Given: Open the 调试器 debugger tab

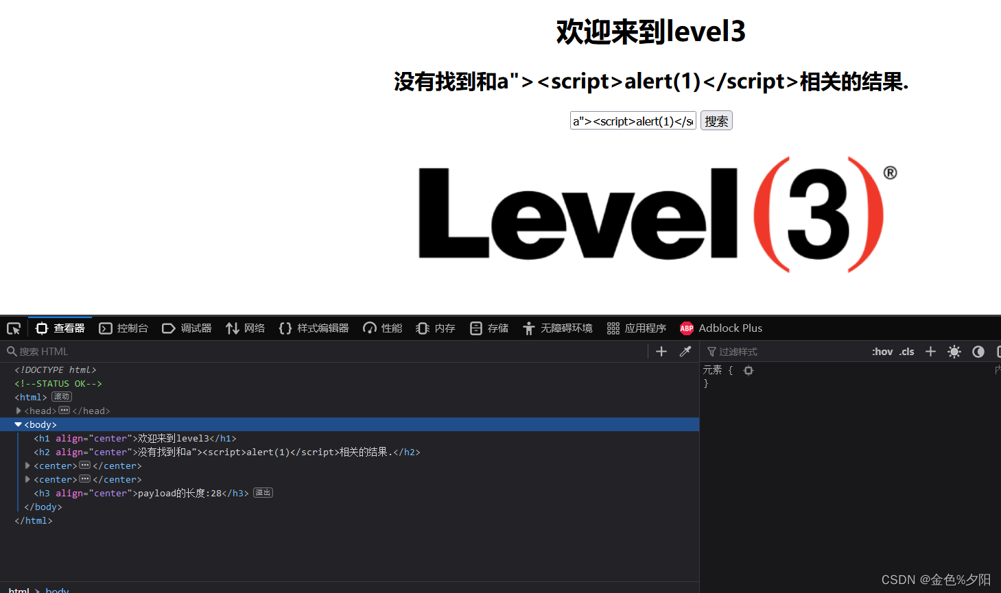Looking at the screenshot, I should (x=187, y=328).
